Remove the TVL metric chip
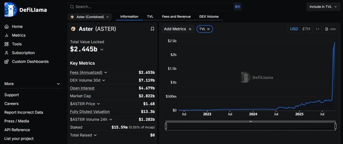Screen dimensions: 343x144 pos(208,29)
